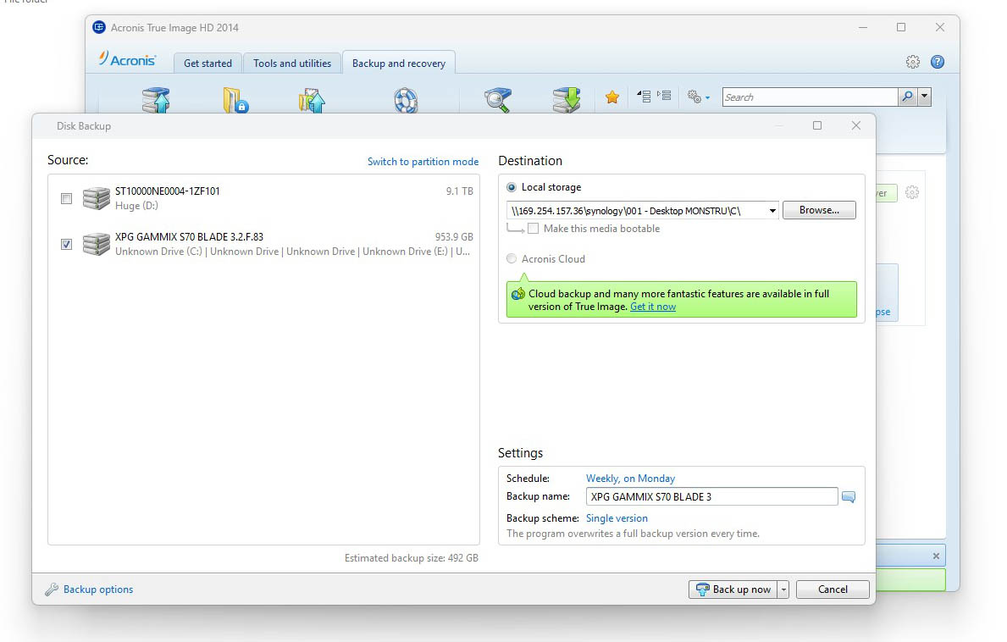Viewport: 1007px width, 642px height.
Task: Click Switch to partition mode link
Action: (x=423, y=162)
